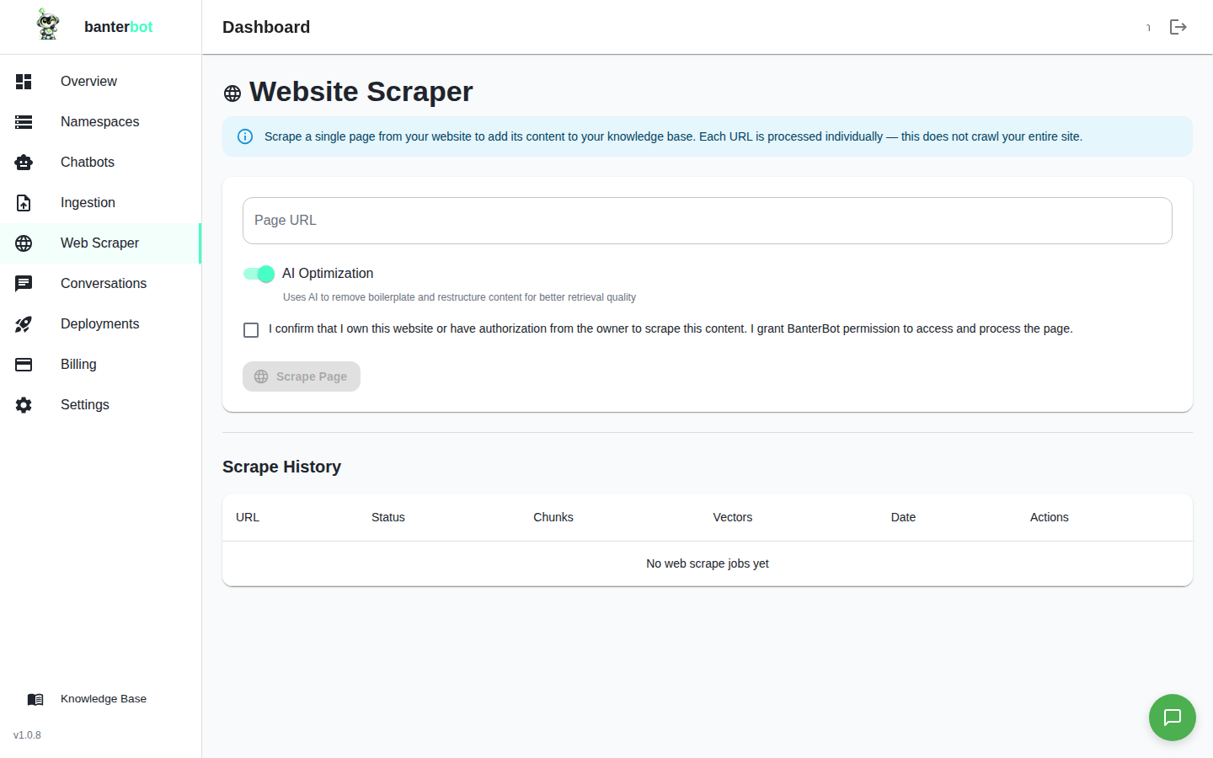Check the website ownership confirmation checkbox
The image size is (1213, 758).
(251, 330)
